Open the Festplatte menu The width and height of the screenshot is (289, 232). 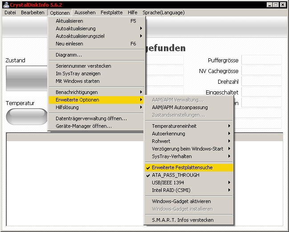pos(111,12)
